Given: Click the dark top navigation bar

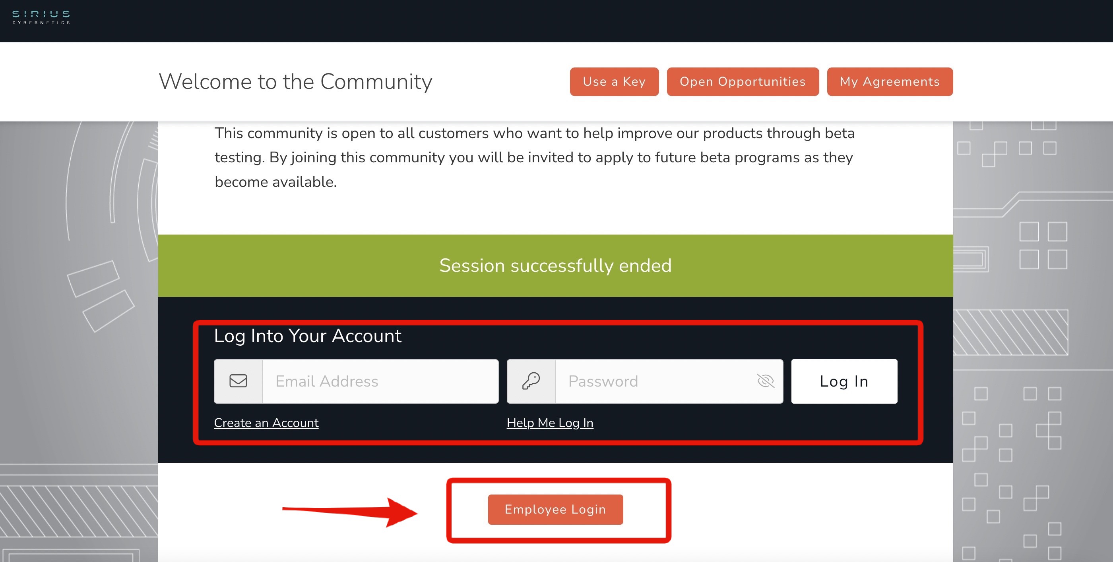Looking at the screenshot, I should click(556, 21).
